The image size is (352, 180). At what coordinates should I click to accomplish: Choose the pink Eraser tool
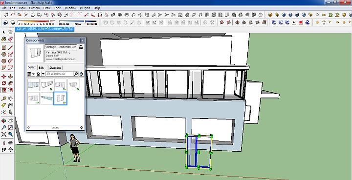click(11, 39)
